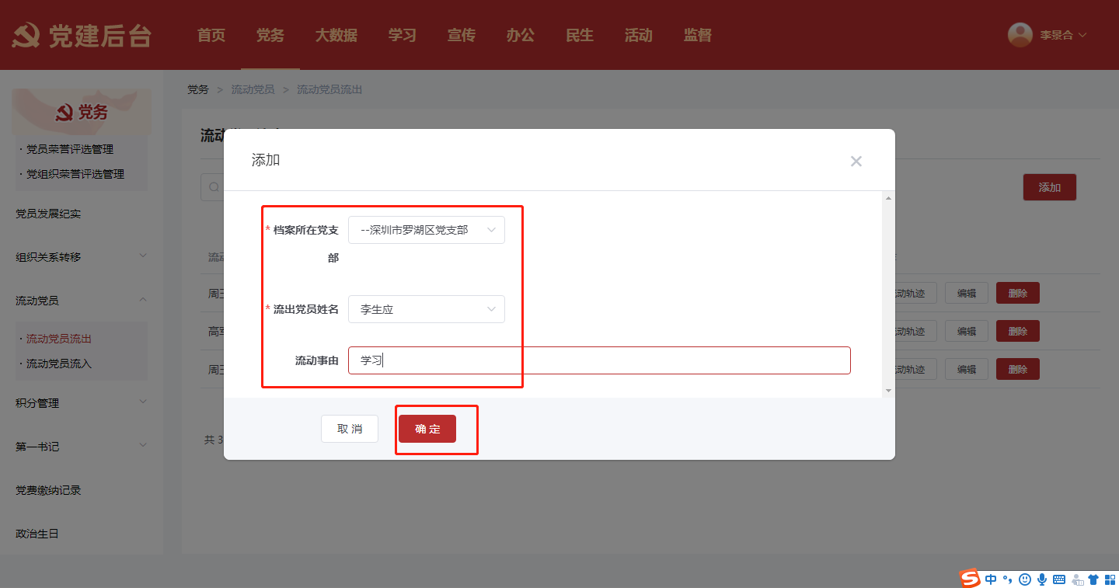Toggle Sogou Chinese/English mode 中
1119x588 pixels.
(991, 579)
